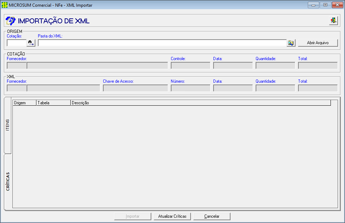Click the exit door icon to close importer

333,20
